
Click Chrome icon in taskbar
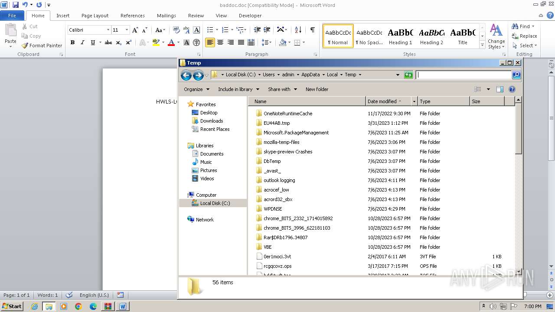tap(78, 306)
